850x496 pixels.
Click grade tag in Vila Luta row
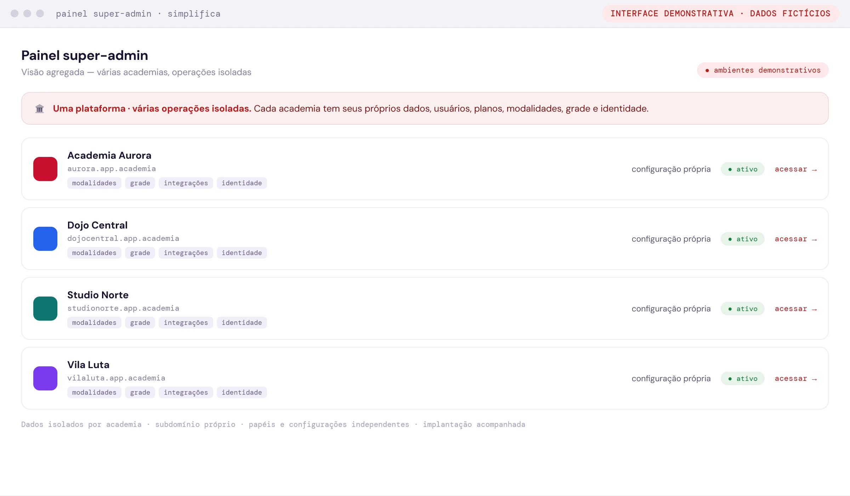(x=140, y=393)
